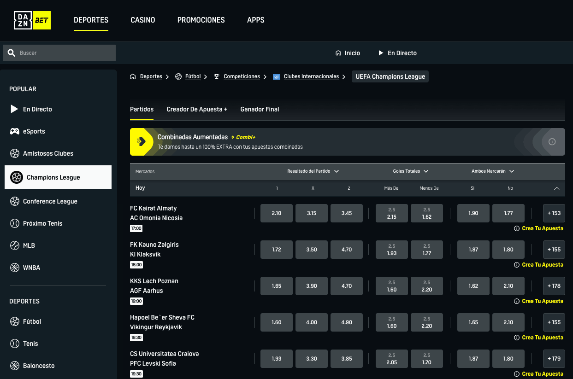The height and width of the screenshot is (379, 573).
Task: Select Vikingur Reykjavik win odds 4.90
Action: [x=347, y=322]
